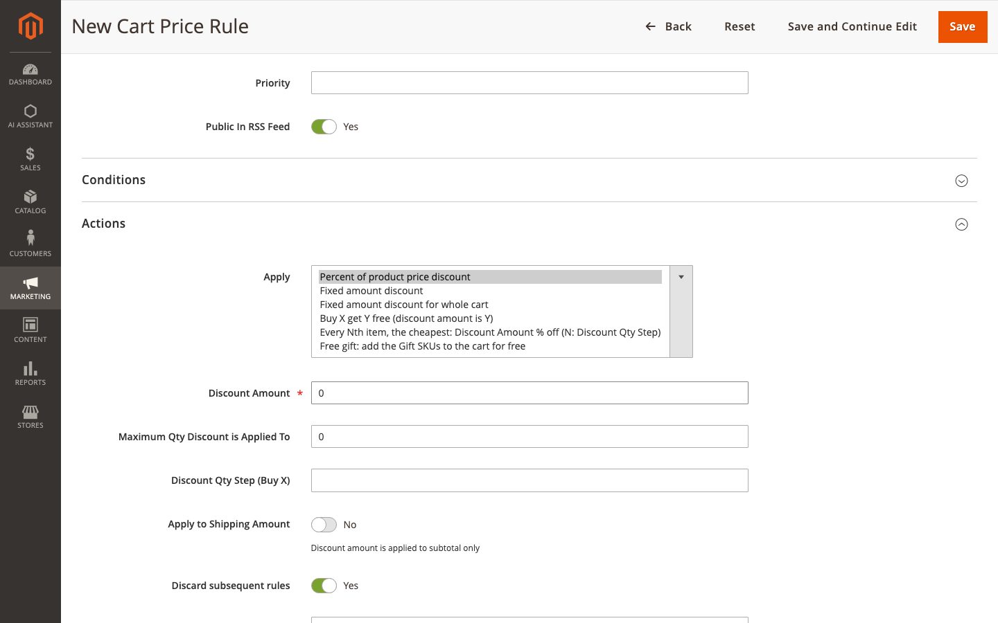The width and height of the screenshot is (998, 623).
Task: Toggle the Discard subsequent rules switch
Action: pos(324,586)
